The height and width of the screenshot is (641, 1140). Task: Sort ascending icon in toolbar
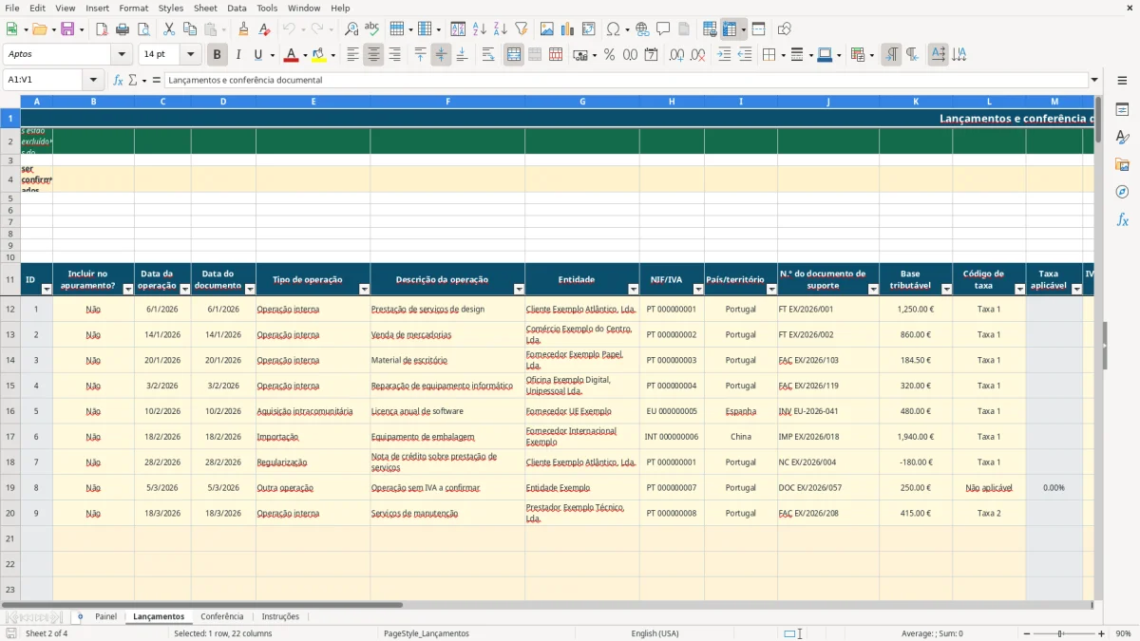(480, 29)
